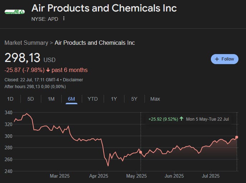Show the Max time range chart
The height and width of the screenshot is (183, 246).
click(155, 99)
